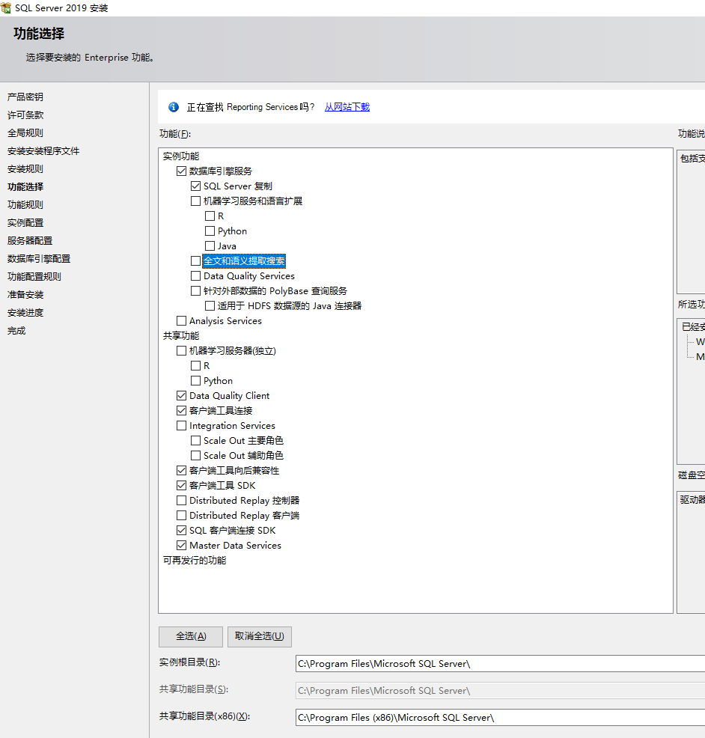This screenshot has width=705, height=738.
Task: Uncheck the SQL Server 复制 checkbox
Action: [196, 186]
